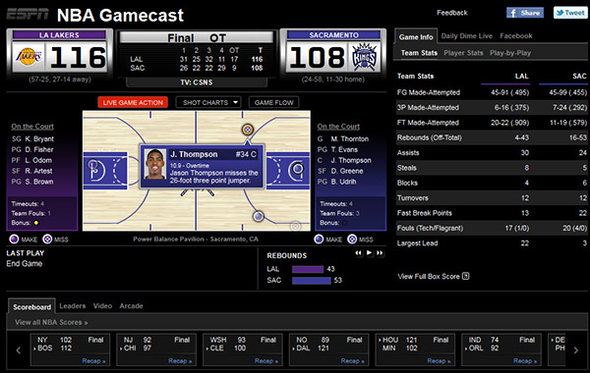This screenshot has width=590, height=373.
Task: Select M. Thornton in Kings lineup
Action: [349, 139]
